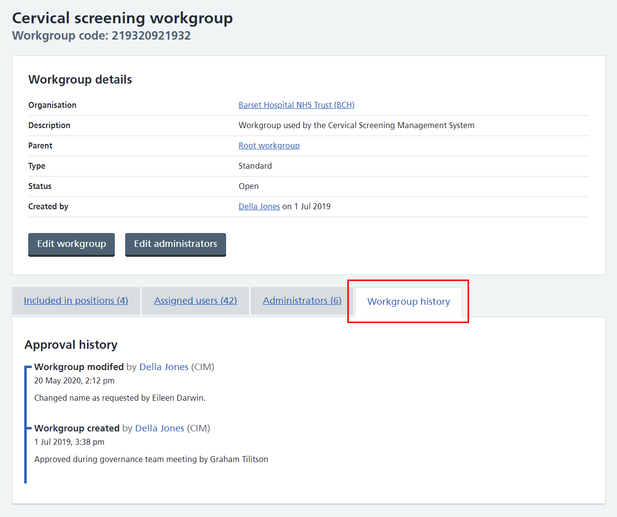
Task: Click the Edit workgroup button
Action: pos(71,244)
